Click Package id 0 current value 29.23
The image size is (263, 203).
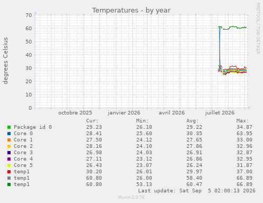(94, 127)
